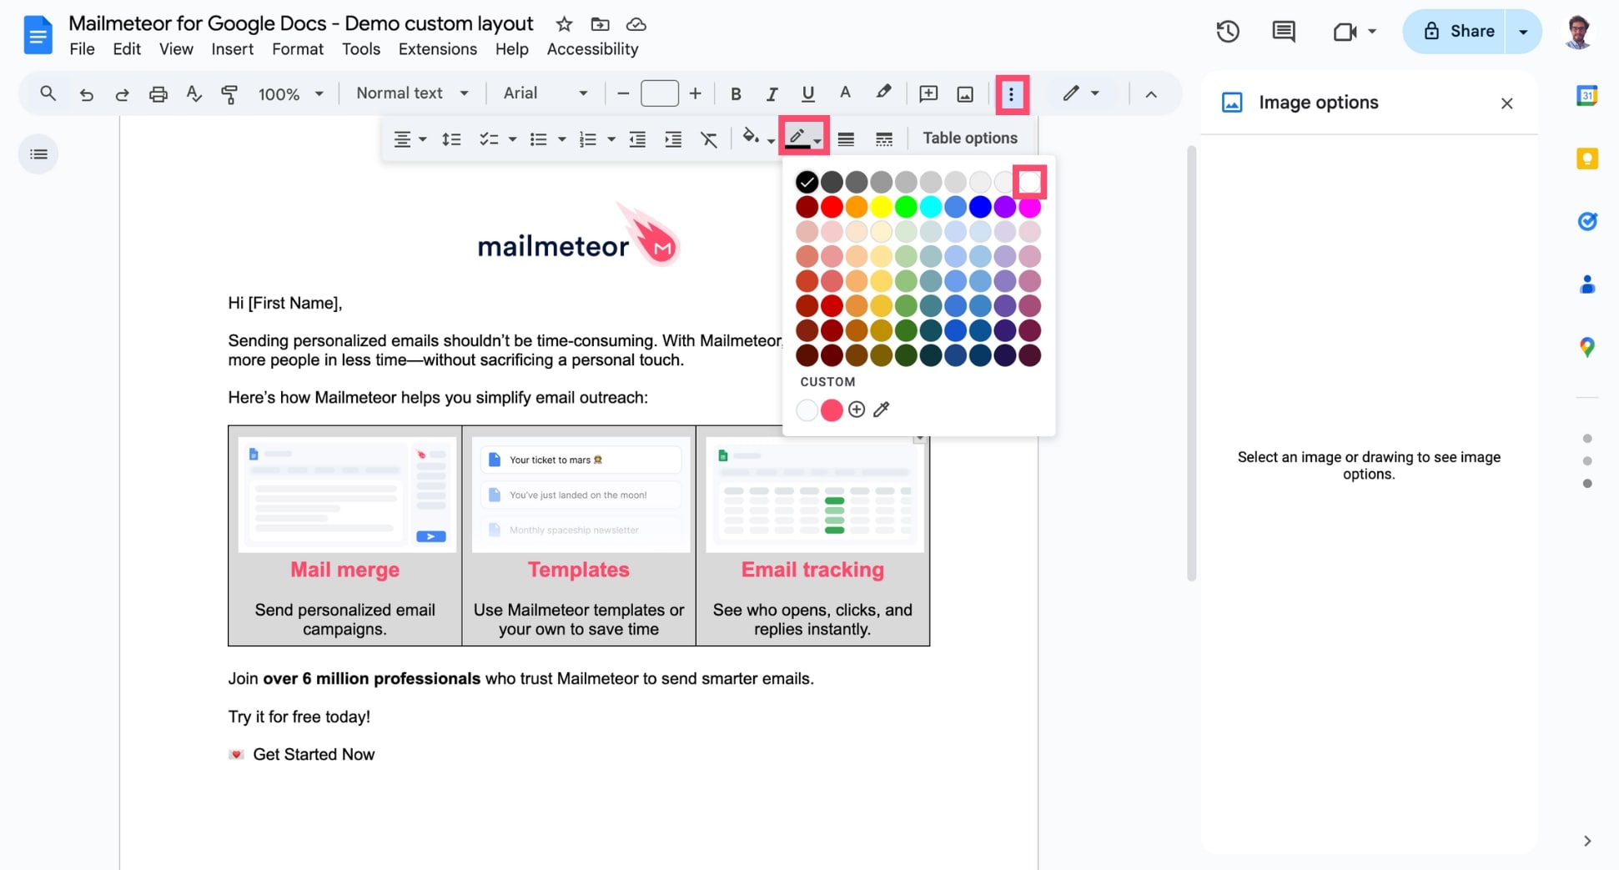Undo the last action
The width and height of the screenshot is (1619, 870).
(86, 93)
